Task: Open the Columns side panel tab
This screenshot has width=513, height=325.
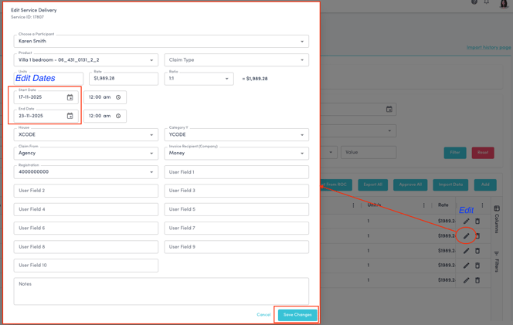Action: pyautogui.click(x=497, y=219)
